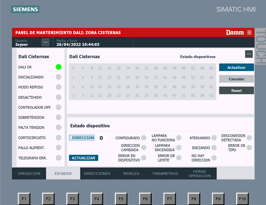Push the F7 hardware key
The height and width of the screenshot is (205, 266).
[x=169, y=199]
